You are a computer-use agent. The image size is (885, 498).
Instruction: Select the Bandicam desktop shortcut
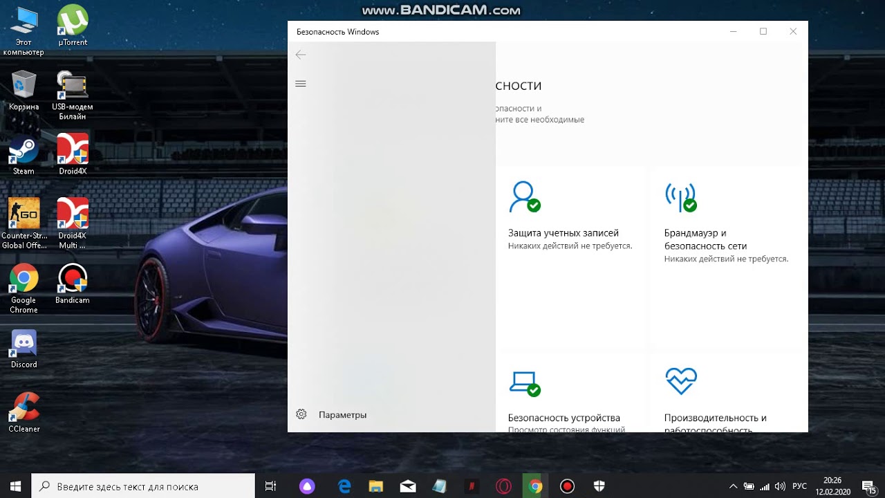(73, 284)
